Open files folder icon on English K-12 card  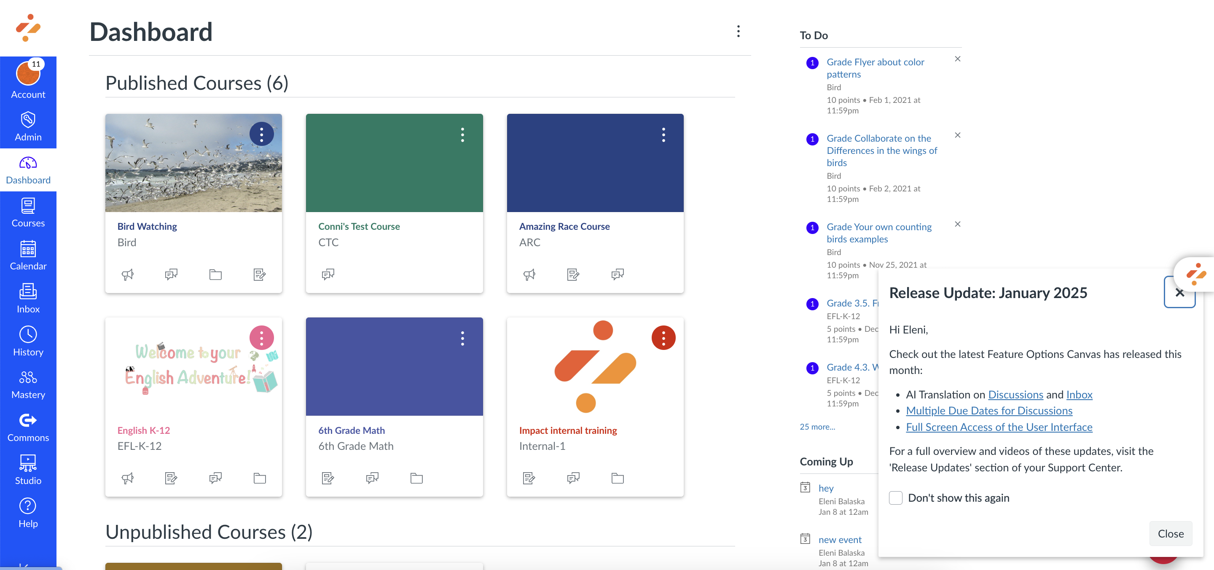coord(260,478)
